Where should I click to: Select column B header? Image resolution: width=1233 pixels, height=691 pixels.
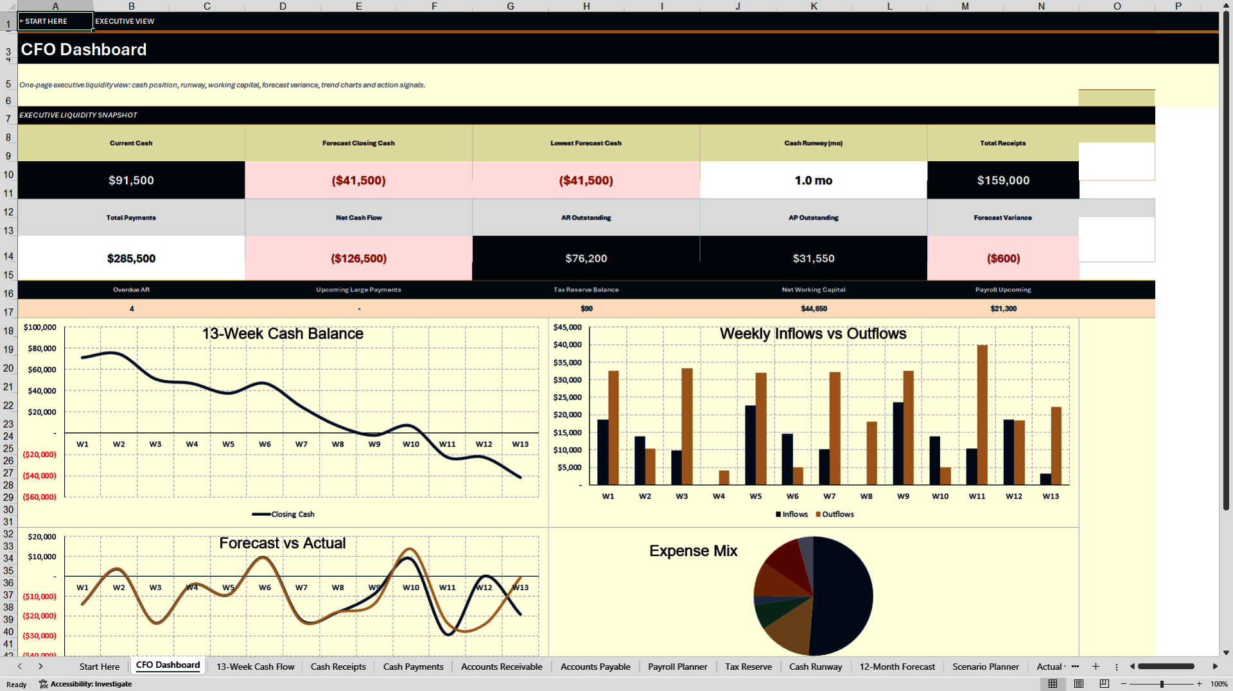[x=131, y=6]
